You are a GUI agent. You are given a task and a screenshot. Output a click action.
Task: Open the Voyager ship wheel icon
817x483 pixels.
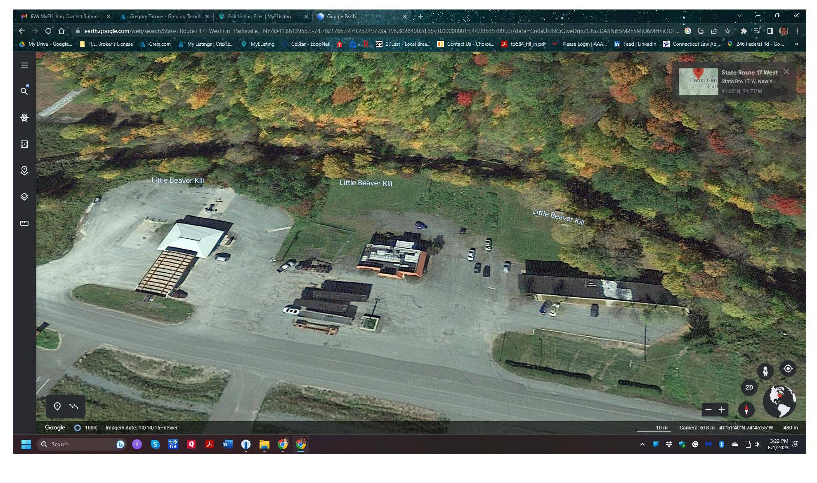(24, 117)
